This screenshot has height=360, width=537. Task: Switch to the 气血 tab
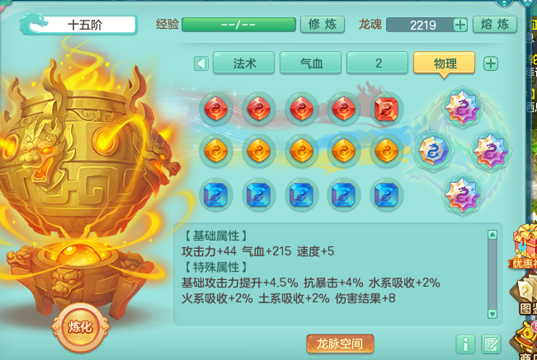click(311, 63)
